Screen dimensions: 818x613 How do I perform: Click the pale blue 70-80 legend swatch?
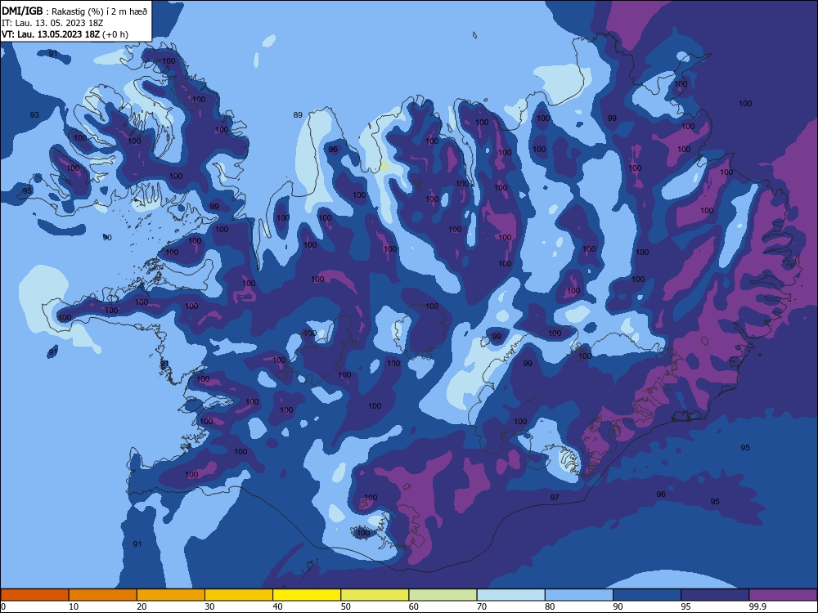(x=510, y=595)
